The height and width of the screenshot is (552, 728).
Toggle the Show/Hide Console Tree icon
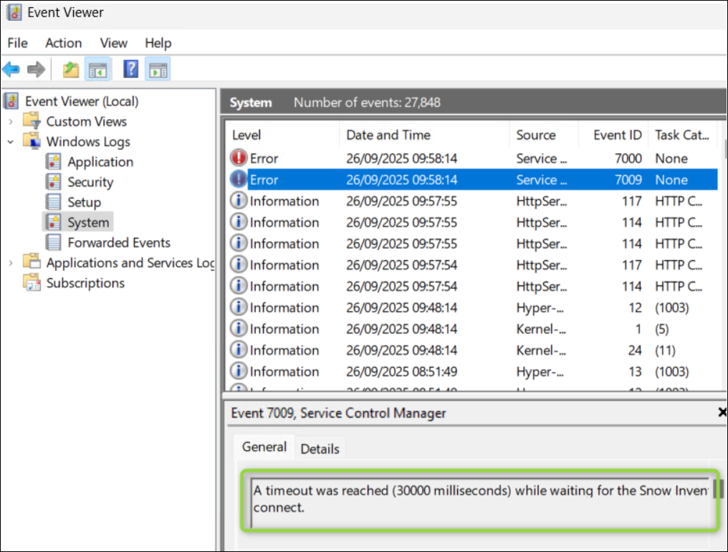point(98,69)
